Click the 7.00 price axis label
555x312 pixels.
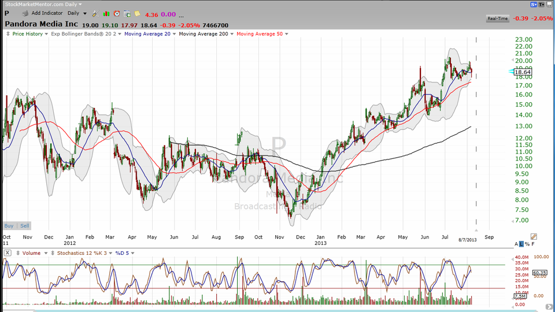coord(522,220)
